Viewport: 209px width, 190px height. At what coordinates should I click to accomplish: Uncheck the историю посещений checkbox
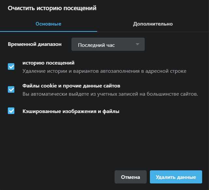pyautogui.click(x=11, y=67)
